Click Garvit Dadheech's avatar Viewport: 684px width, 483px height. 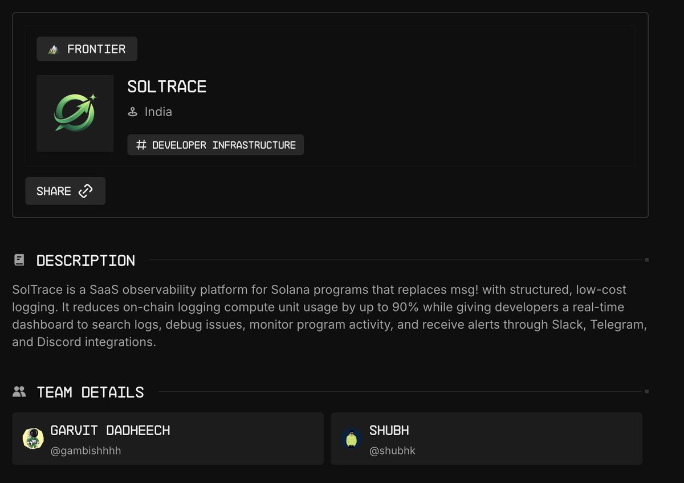click(33, 439)
